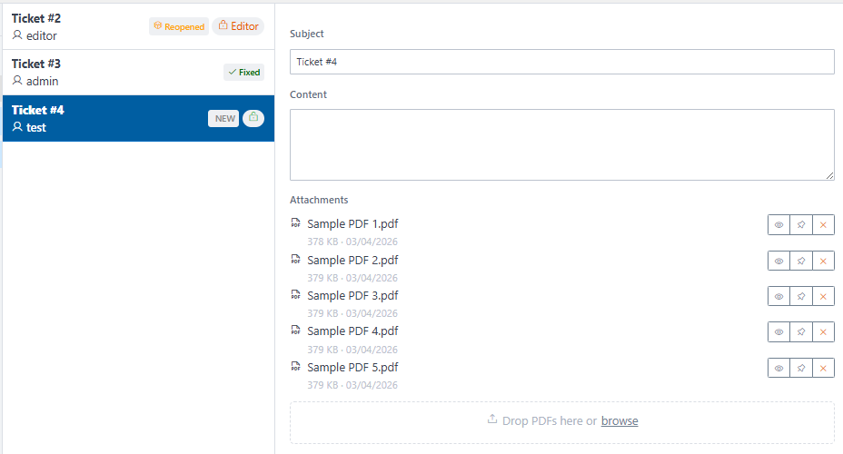Click into the Content text area
Screen dimensions: 843x454
(x=561, y=144)
